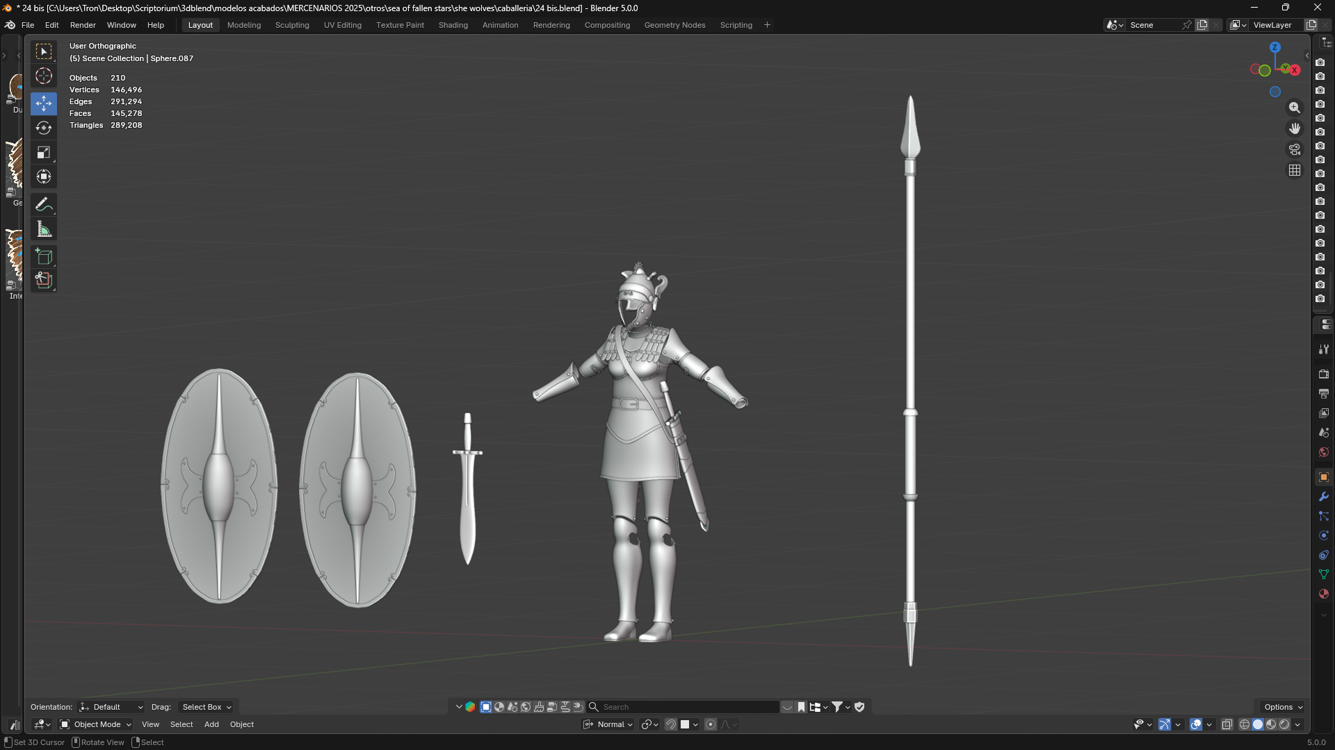Toggle first render-visibility camera icon in outliner
1335x750 pixels.
pos(1320,62)
